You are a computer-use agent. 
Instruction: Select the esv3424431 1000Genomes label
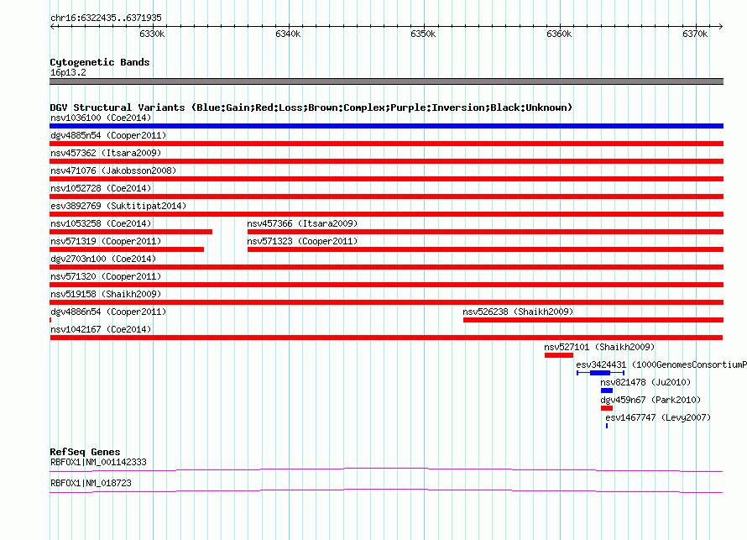point(661,364)
